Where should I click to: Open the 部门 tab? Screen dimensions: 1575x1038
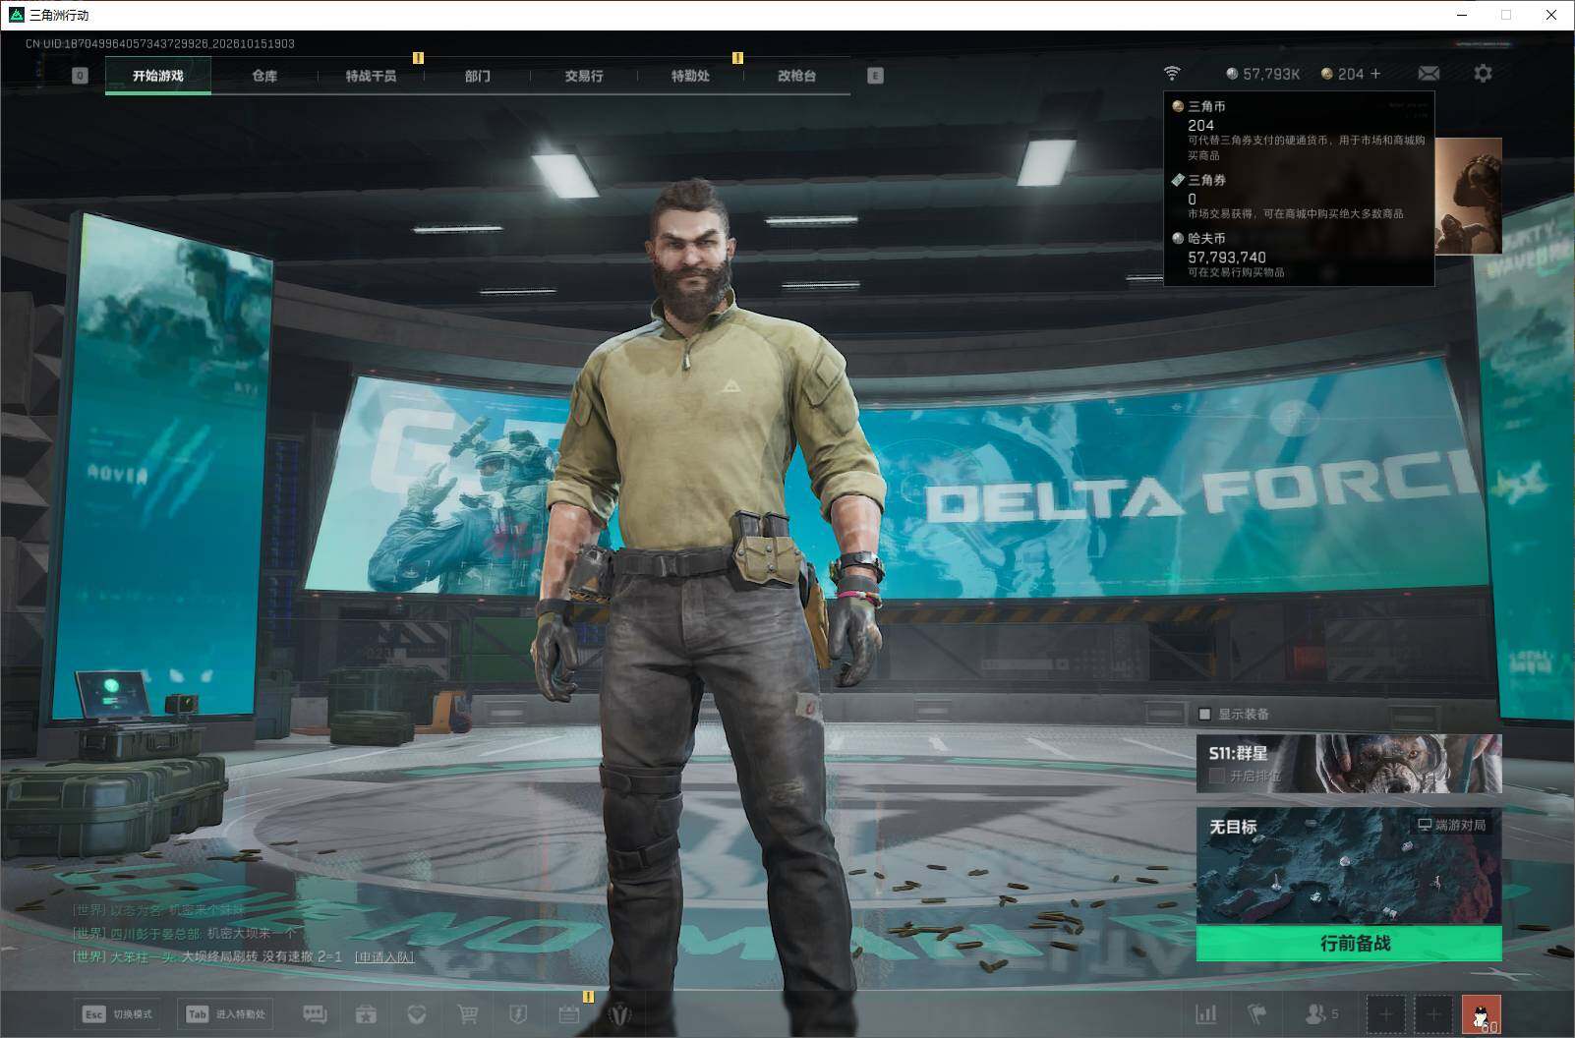(478, 76)
